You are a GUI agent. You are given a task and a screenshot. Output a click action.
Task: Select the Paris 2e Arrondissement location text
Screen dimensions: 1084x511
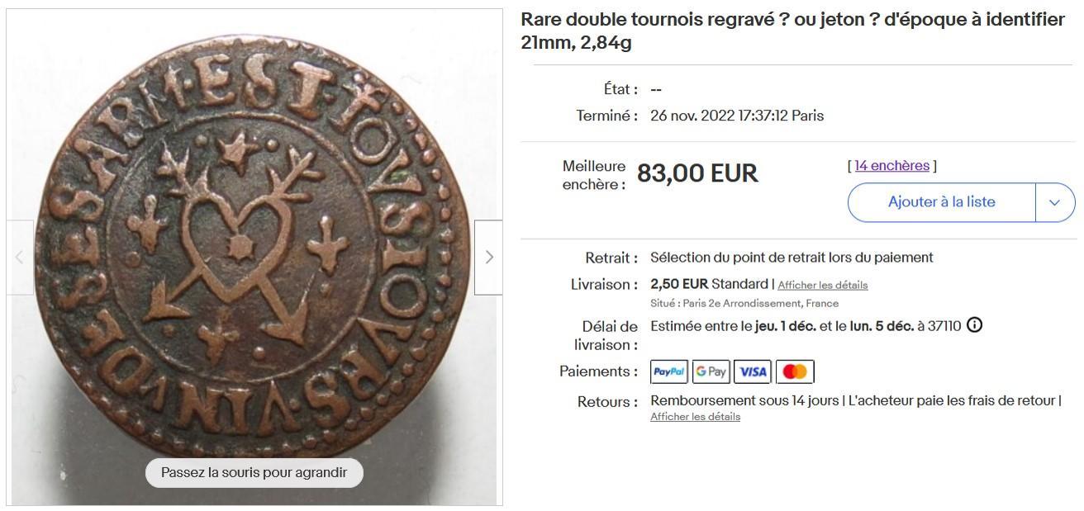click(x=744, y=303)
